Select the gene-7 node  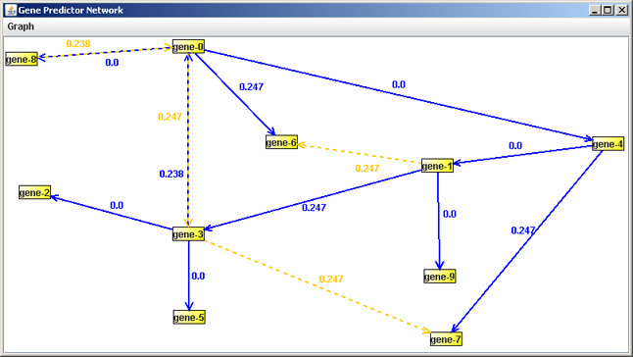[446, 339]
